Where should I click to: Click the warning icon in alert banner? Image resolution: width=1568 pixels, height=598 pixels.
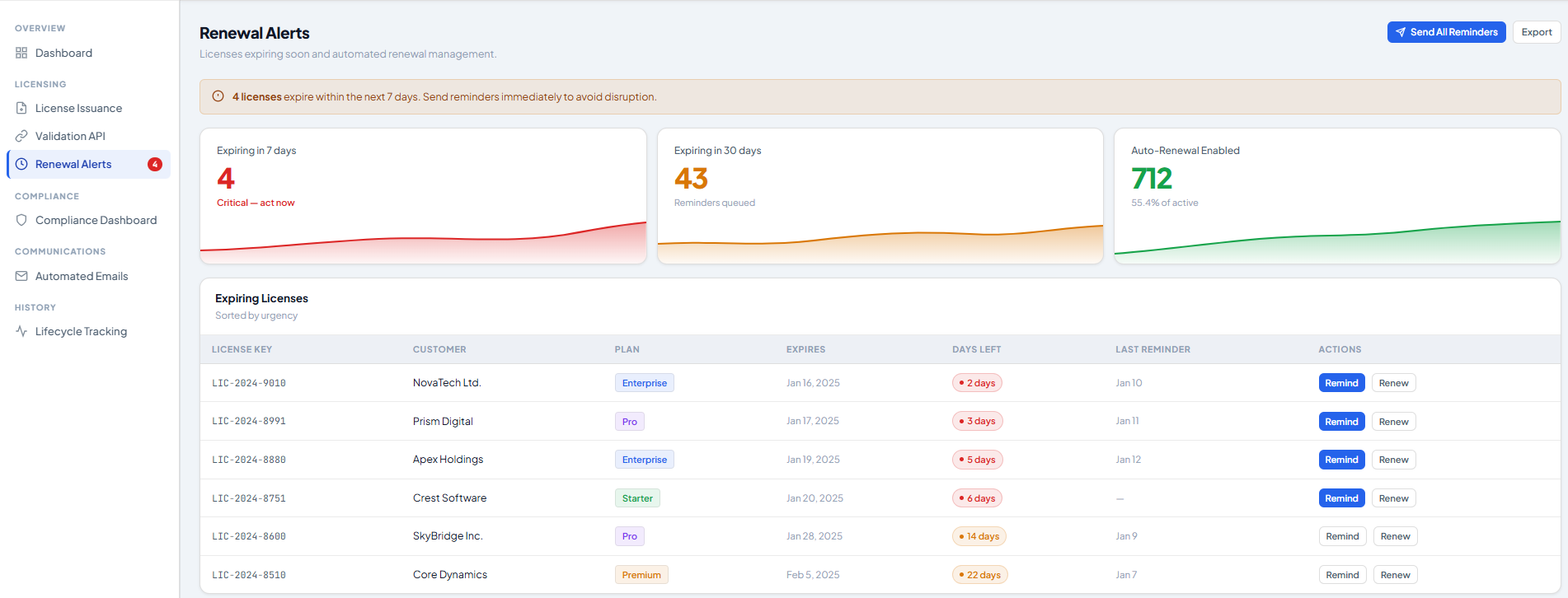(x=218, y=96)
